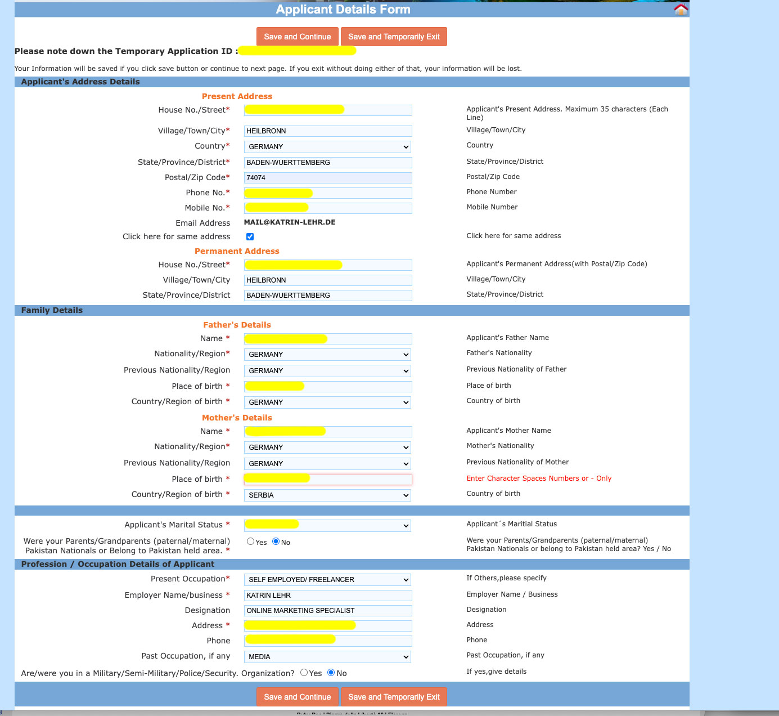Select No for Pakistan nationals question
Viewport: 779px width, 716px height.
276,542
